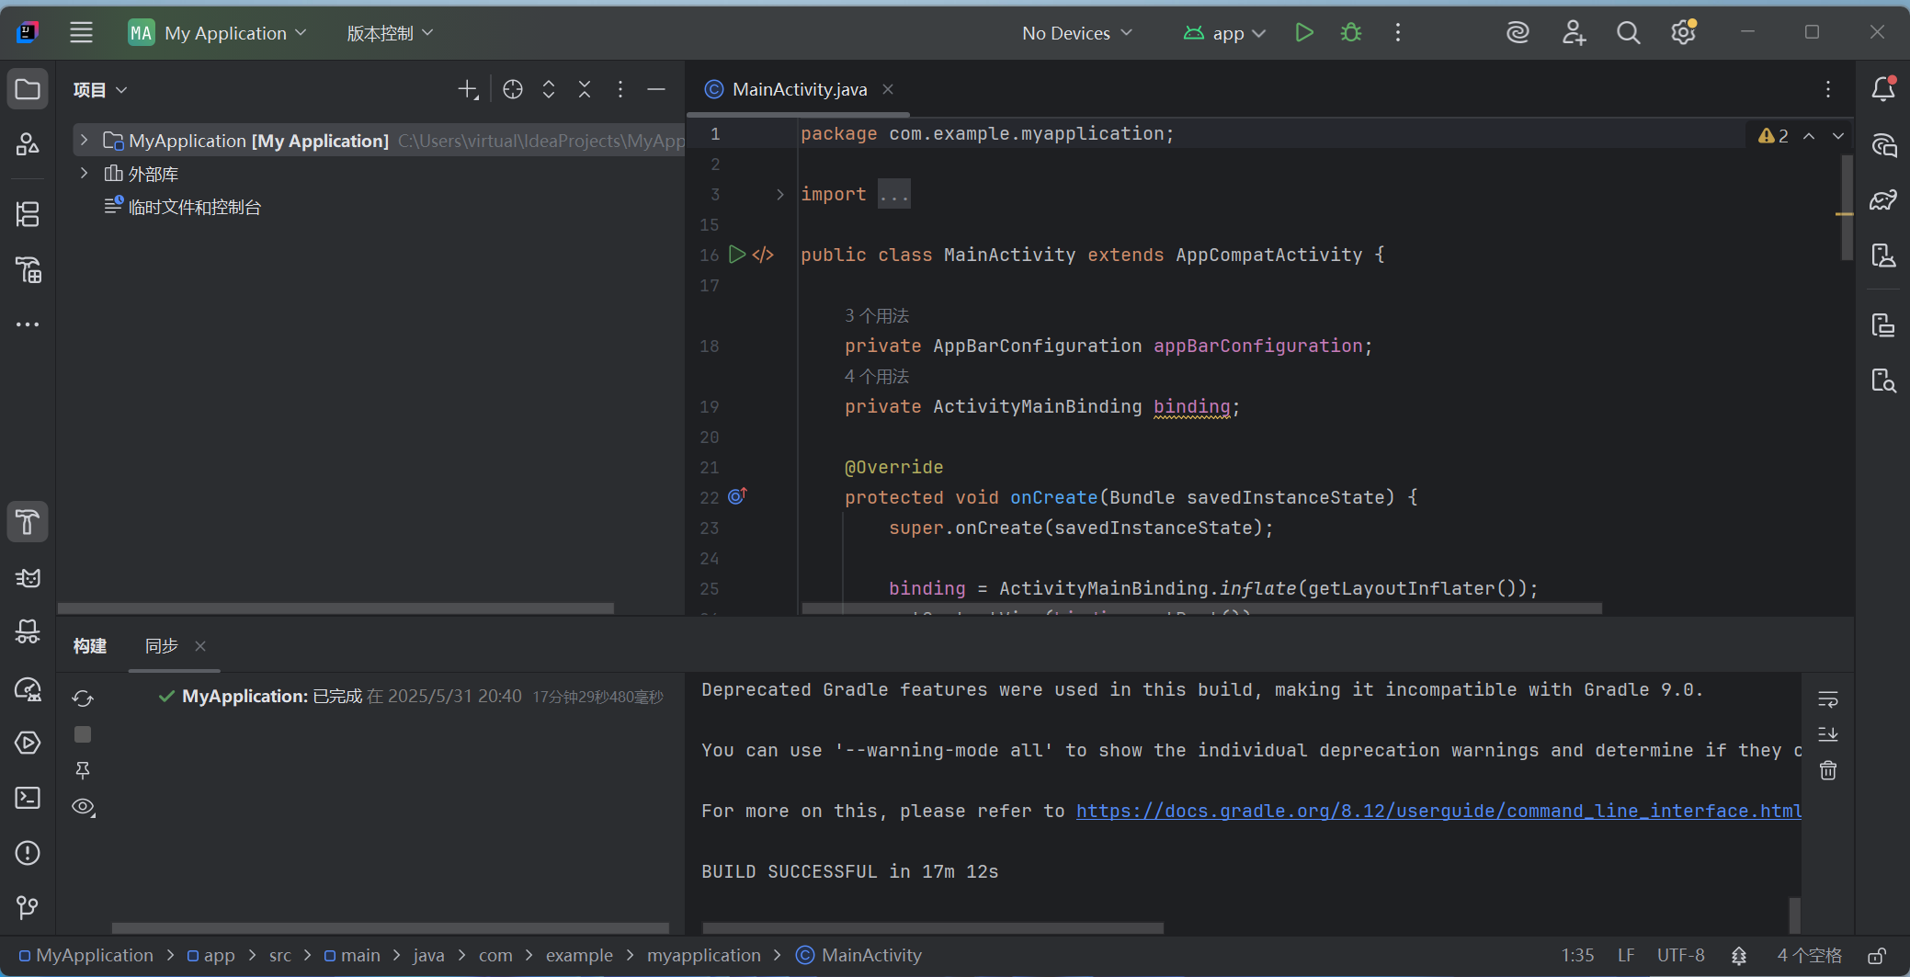1910x977 pixels.
Task: Click the Run app play button
Action: pos(1303,33)
